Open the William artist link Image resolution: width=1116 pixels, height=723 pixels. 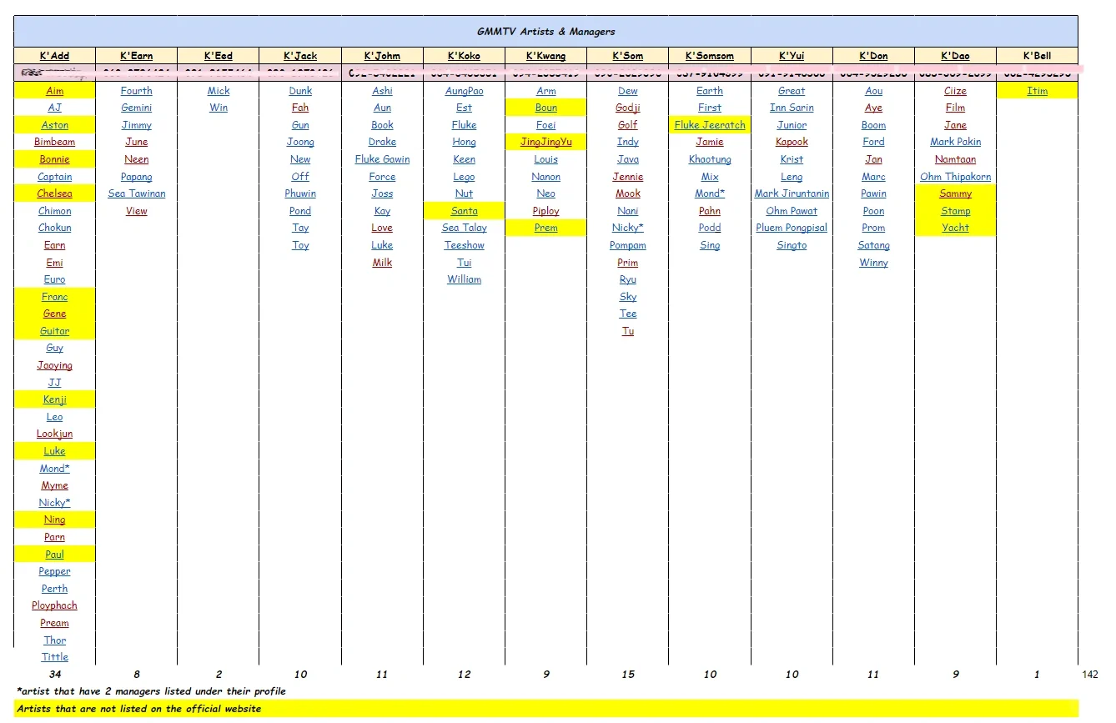(464, 279)
